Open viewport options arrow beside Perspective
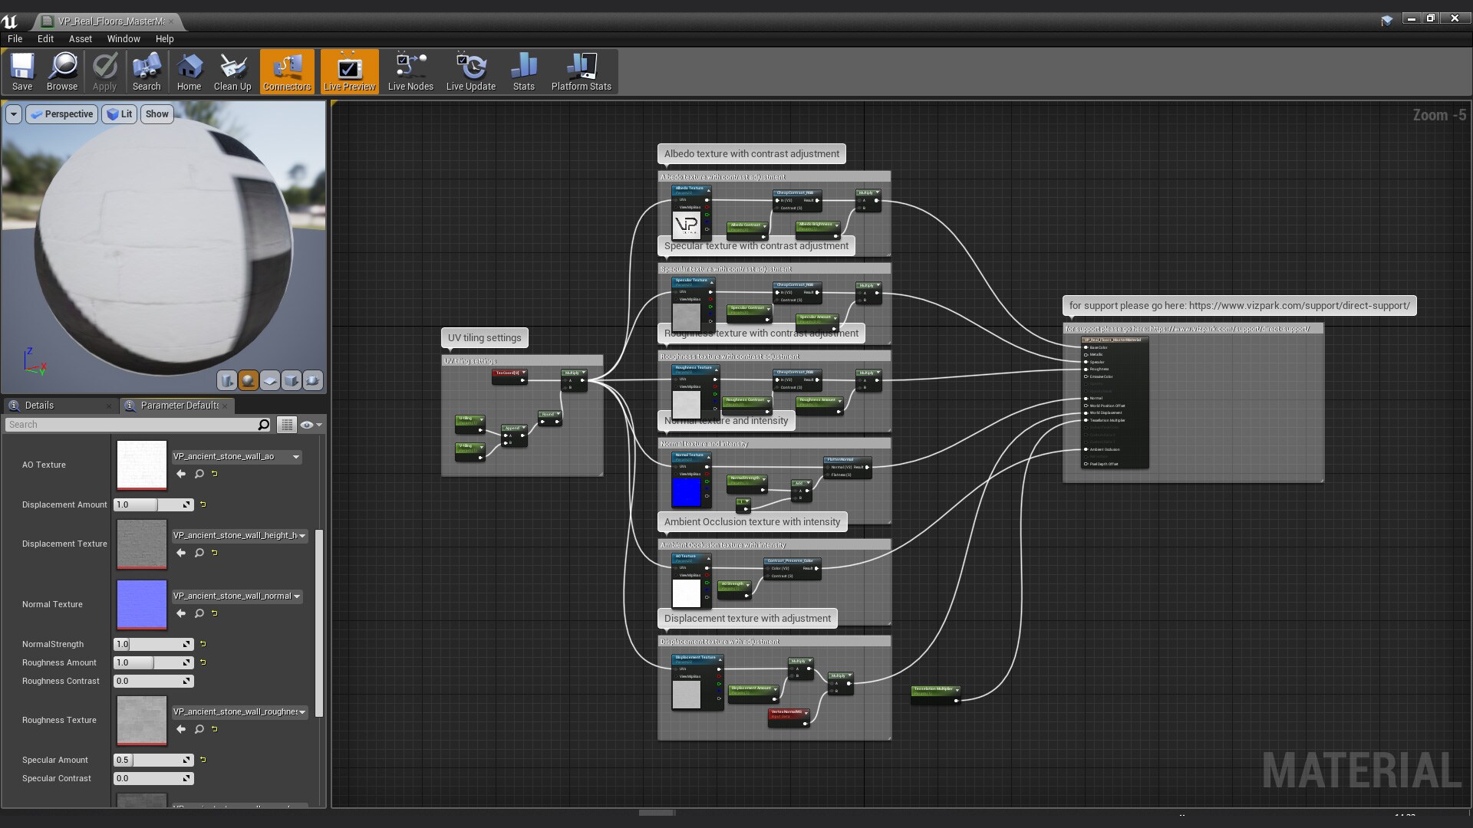The height and width of the screenshot is (828, 1473). [13, 114]
